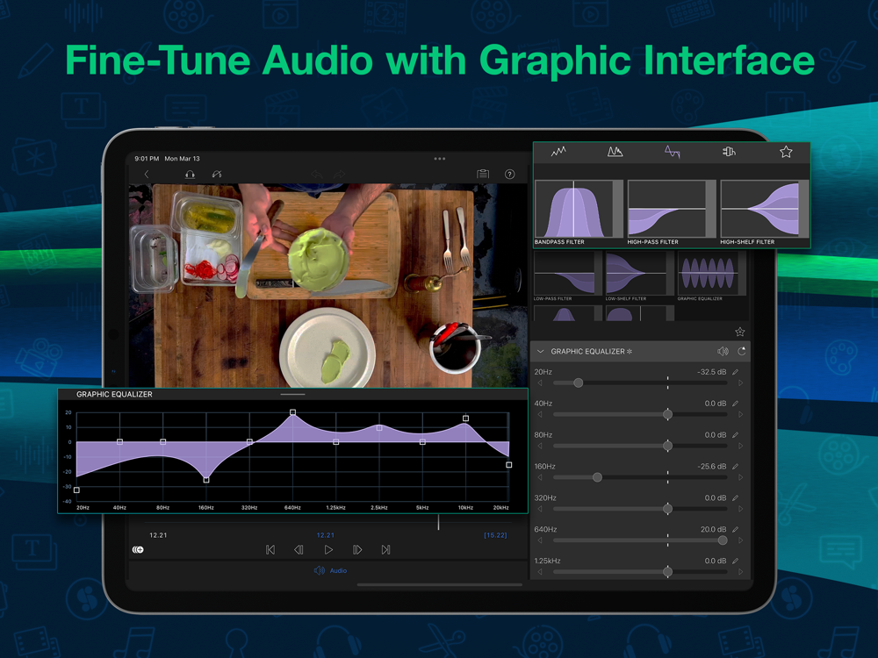Edit the 80Hz value with pencil

pyautogui.click(x=735, y=435)
